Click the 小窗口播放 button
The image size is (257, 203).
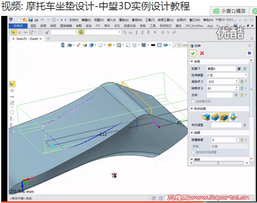coord(229,11)
